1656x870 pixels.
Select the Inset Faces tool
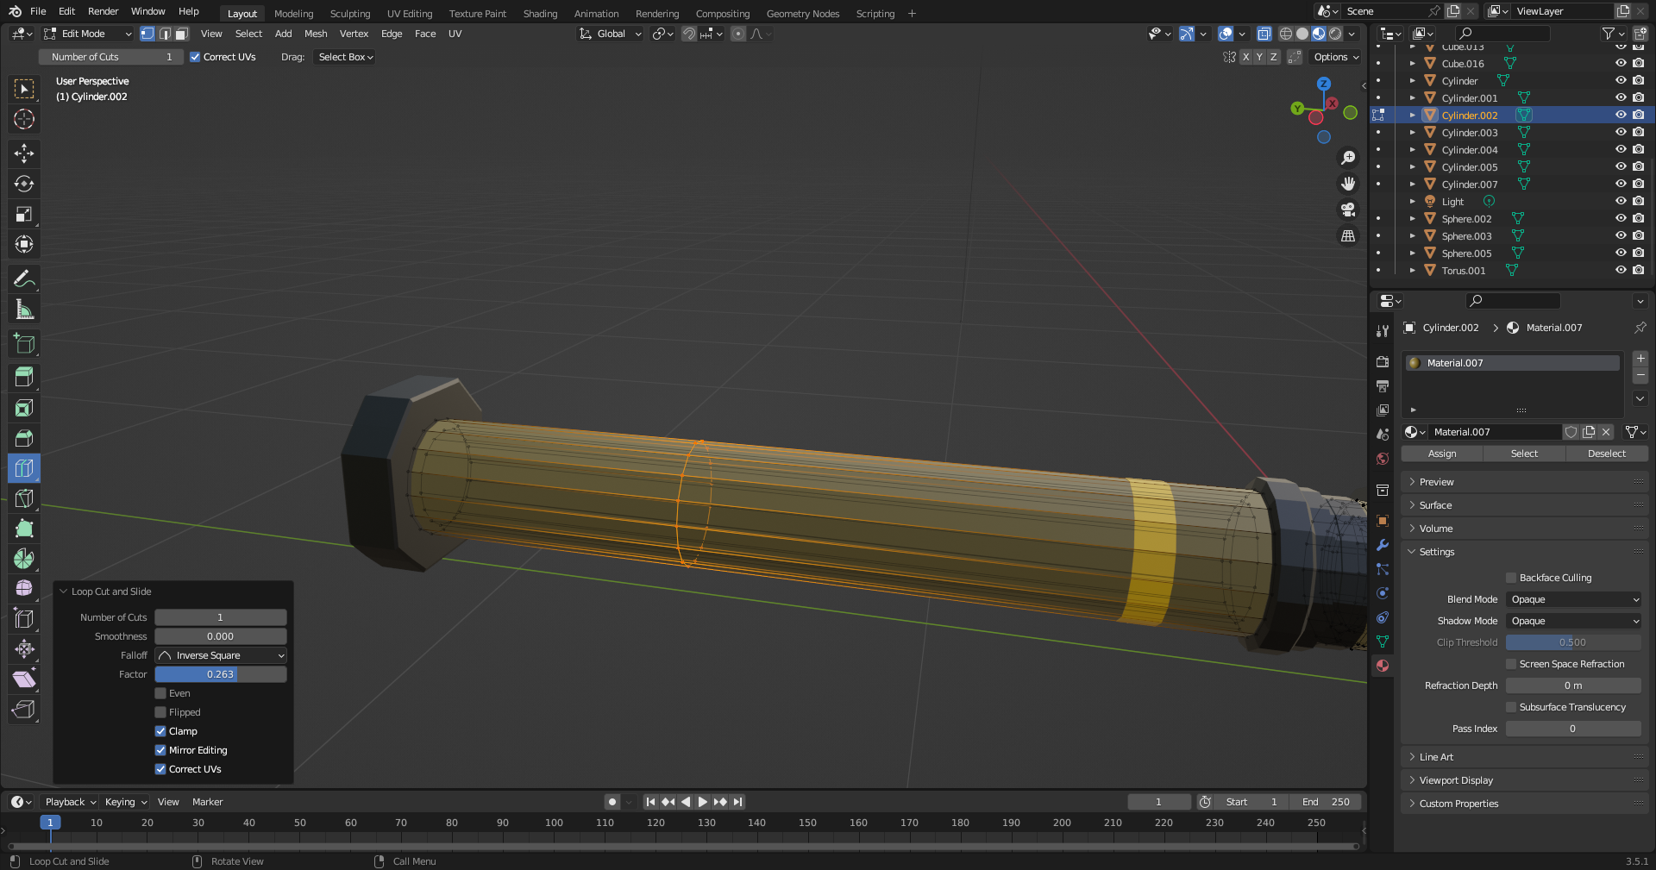tap(24, 408)
